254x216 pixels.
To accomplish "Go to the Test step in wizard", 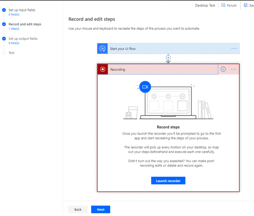I will pos(11,53).
